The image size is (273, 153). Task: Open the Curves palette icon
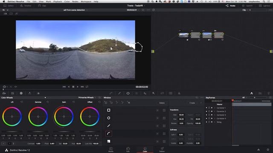(111, 93)
